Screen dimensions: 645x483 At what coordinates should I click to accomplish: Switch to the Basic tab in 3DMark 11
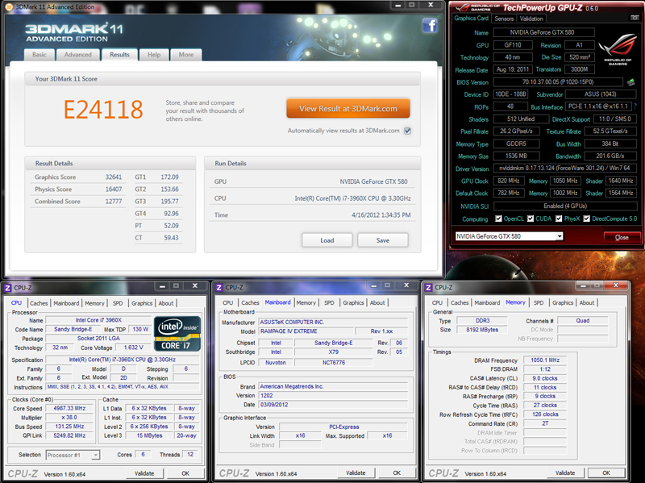click(40, 55)
